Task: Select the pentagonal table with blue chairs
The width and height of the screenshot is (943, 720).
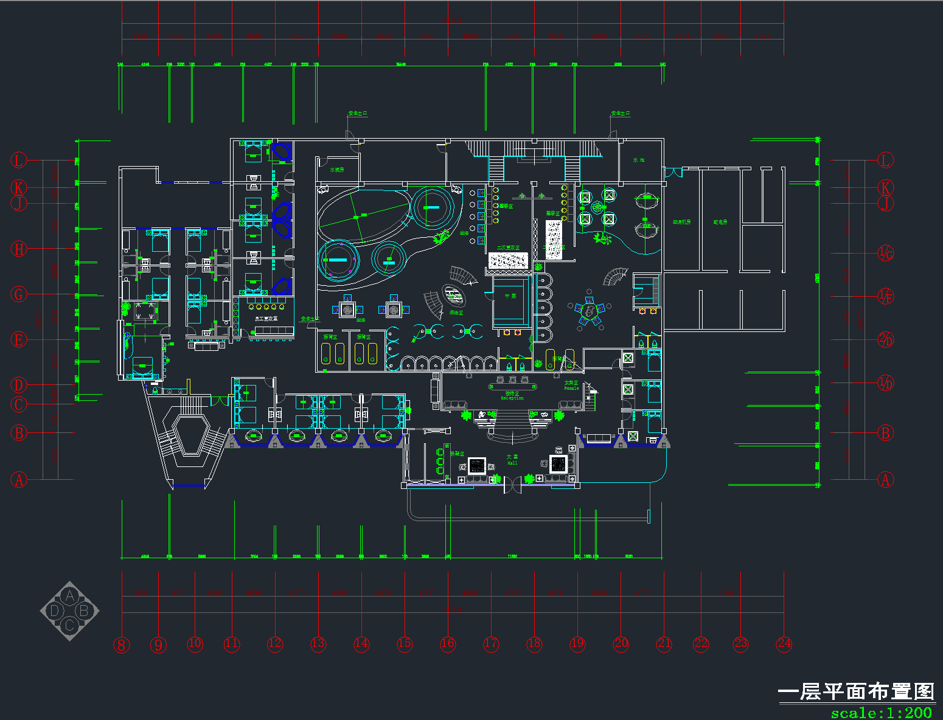Action: [x=588, y=312]
